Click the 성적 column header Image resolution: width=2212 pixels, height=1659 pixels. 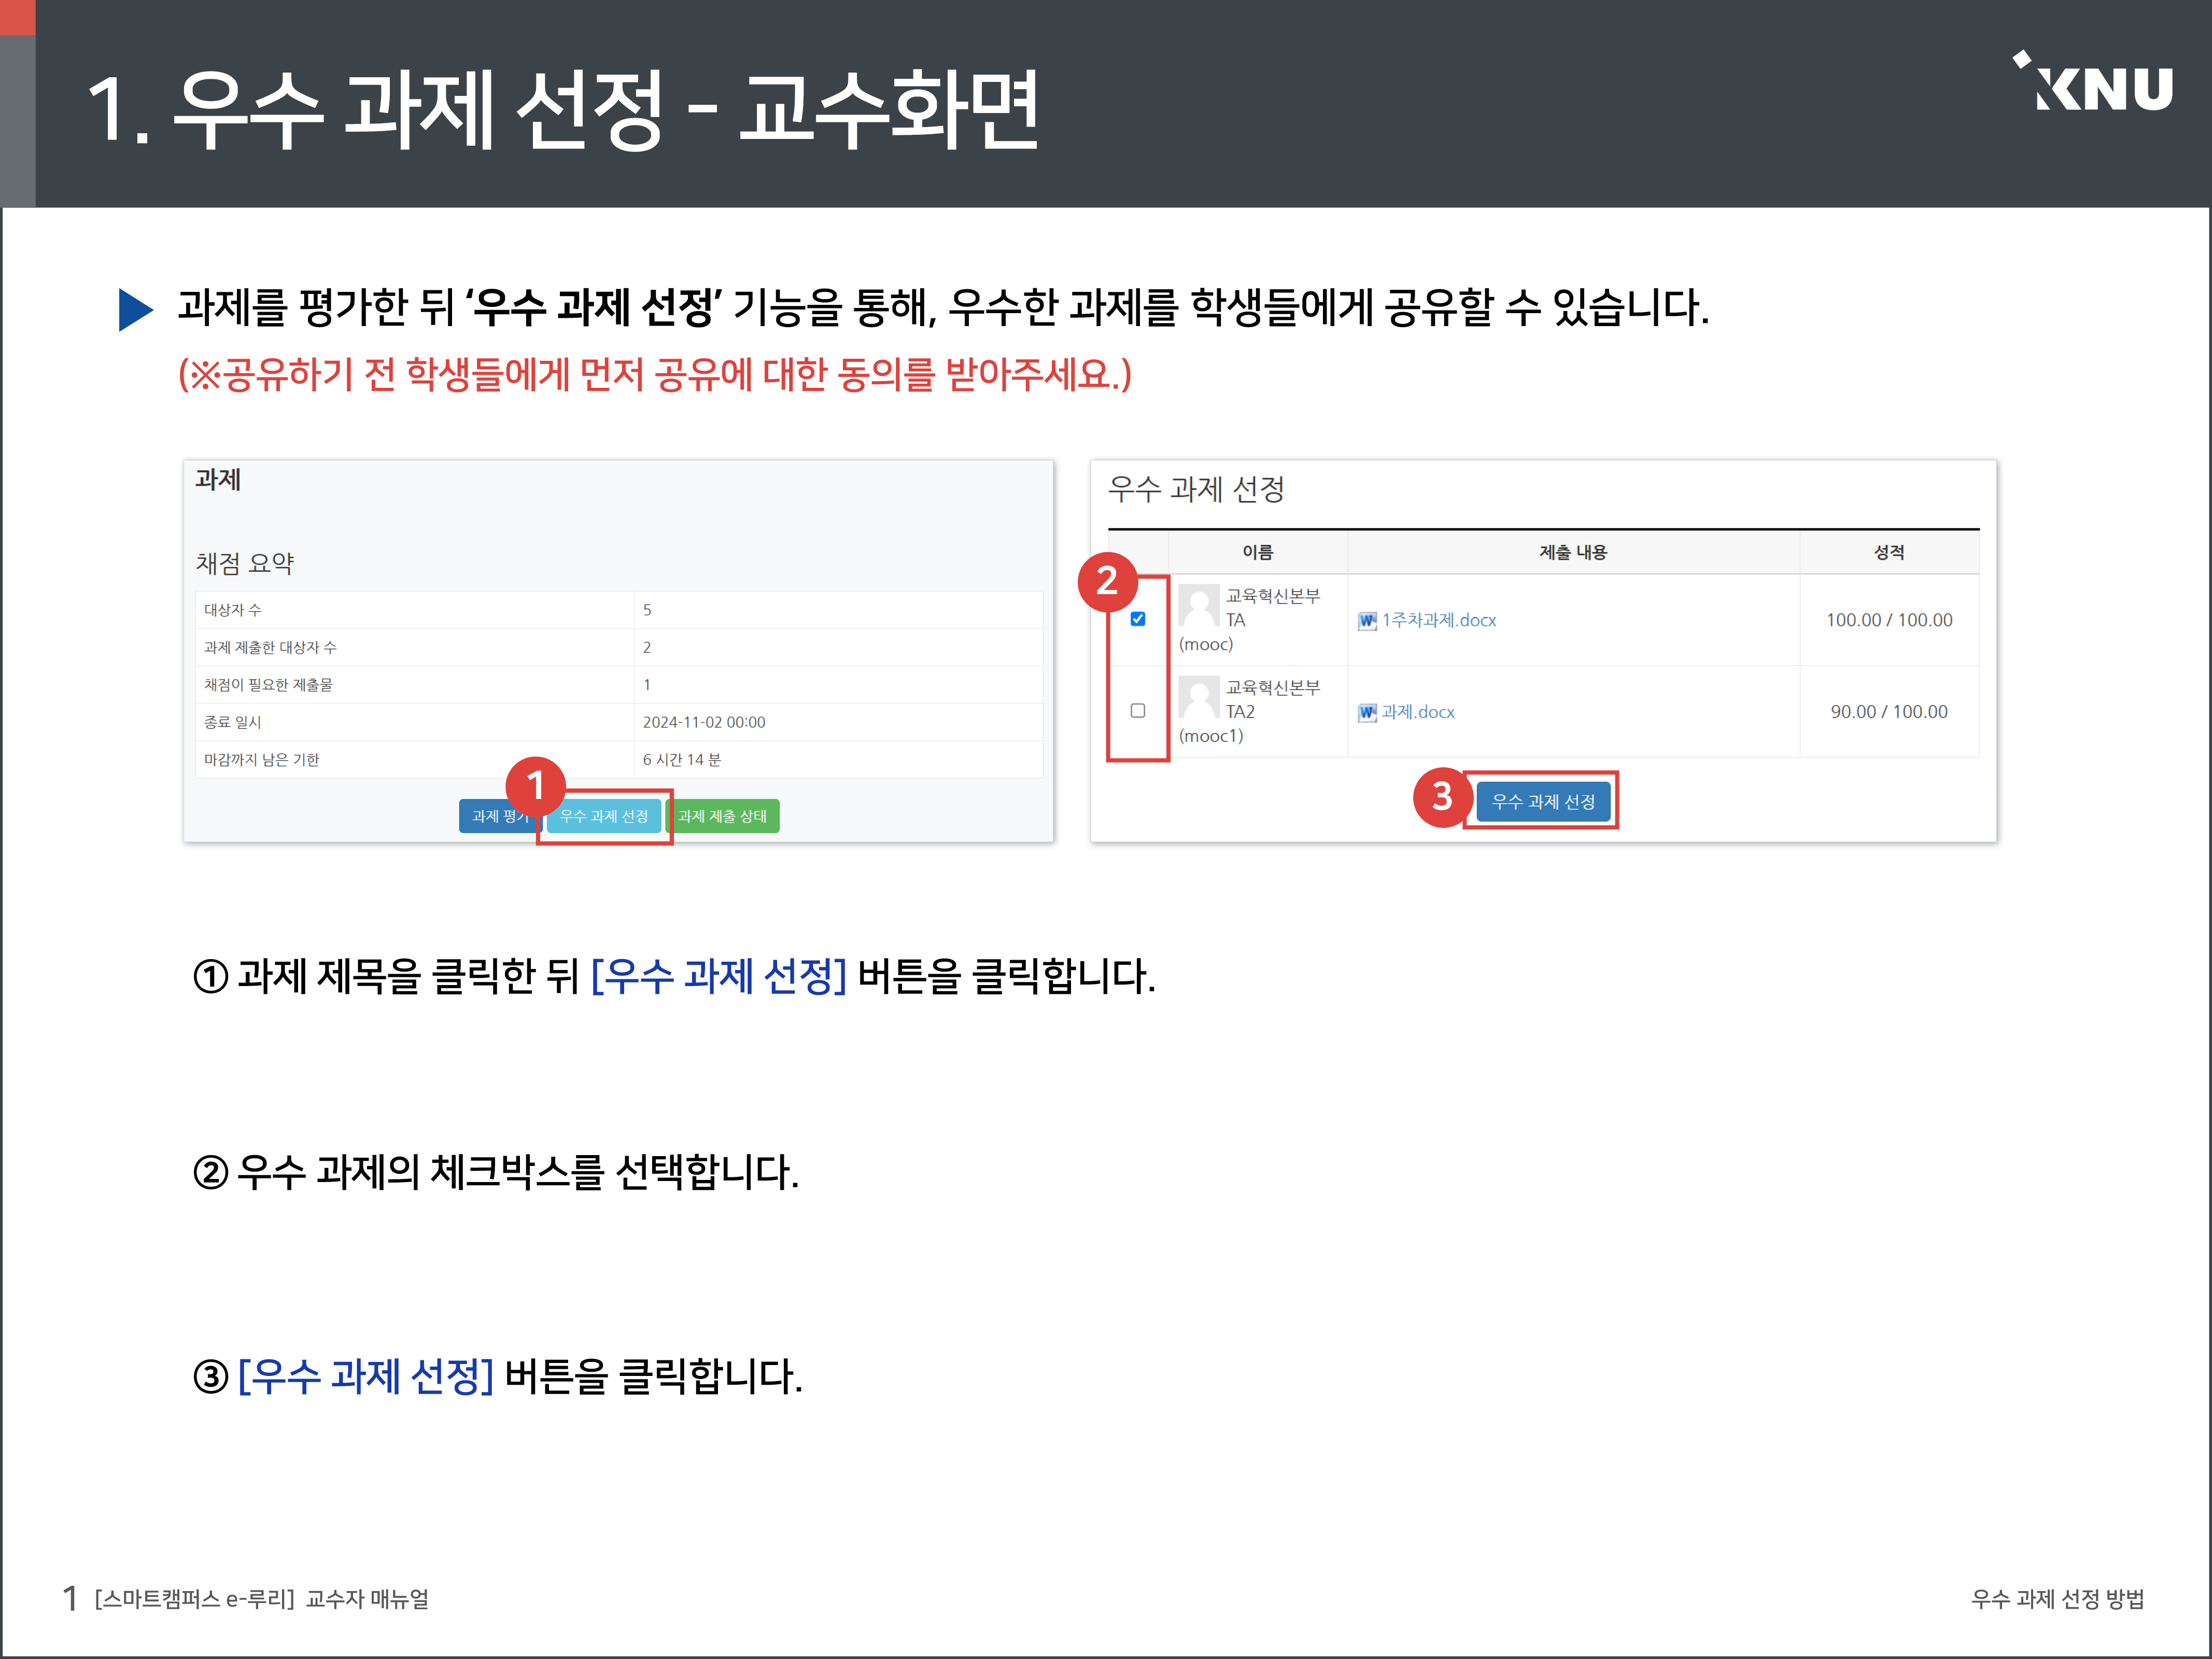click(1888, 552)
